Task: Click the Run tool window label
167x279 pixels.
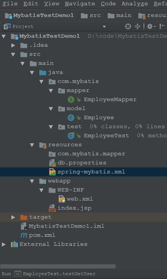Action: click(6, 274)
